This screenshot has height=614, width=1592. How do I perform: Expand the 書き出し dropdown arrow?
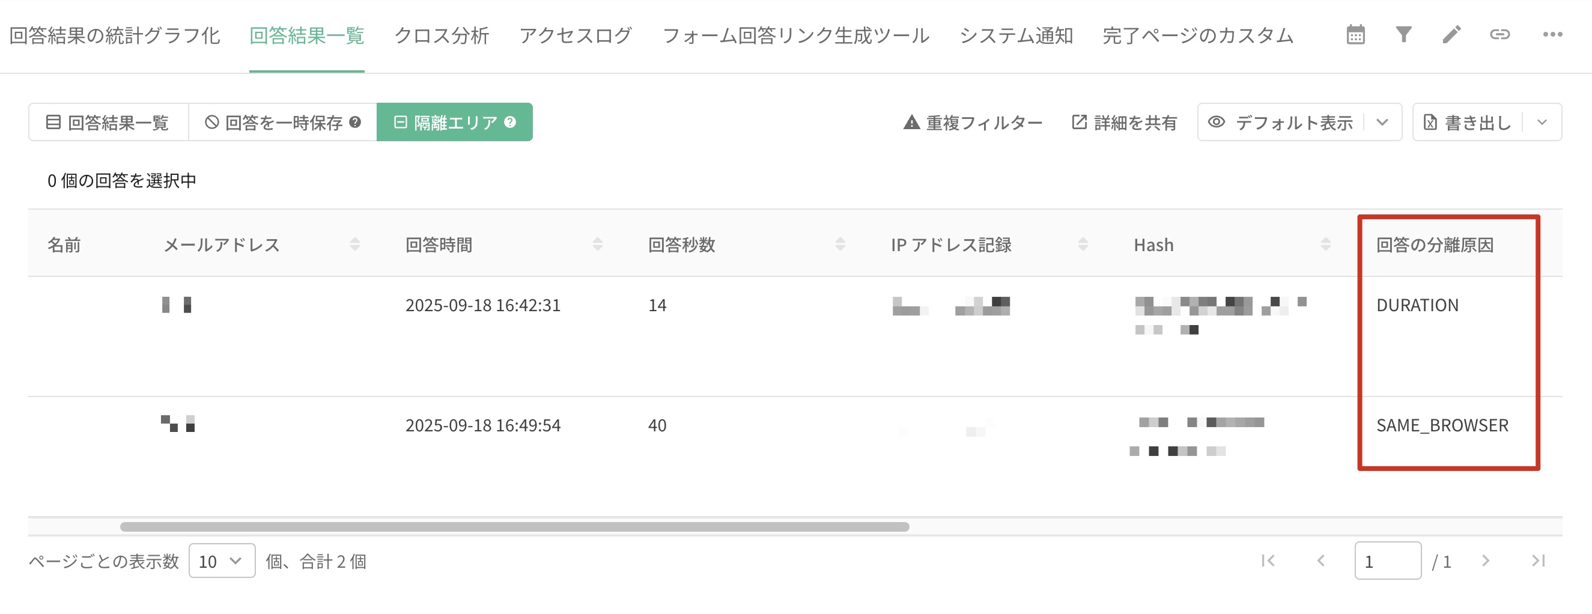(x=1543, y=122)
